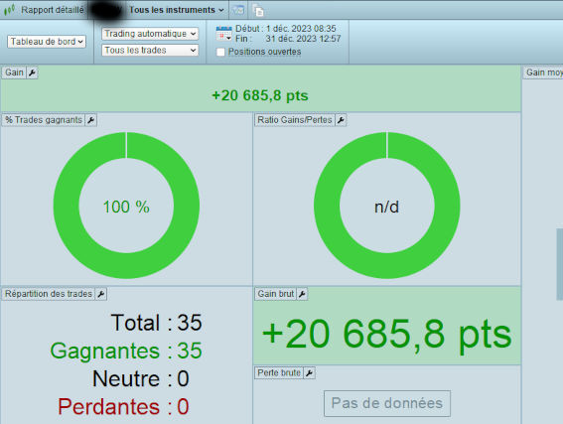Click the Début : 1 déc. 2023 08:35 date
Image resolution: width=563 pixels, height=424 pixels.
286,29
